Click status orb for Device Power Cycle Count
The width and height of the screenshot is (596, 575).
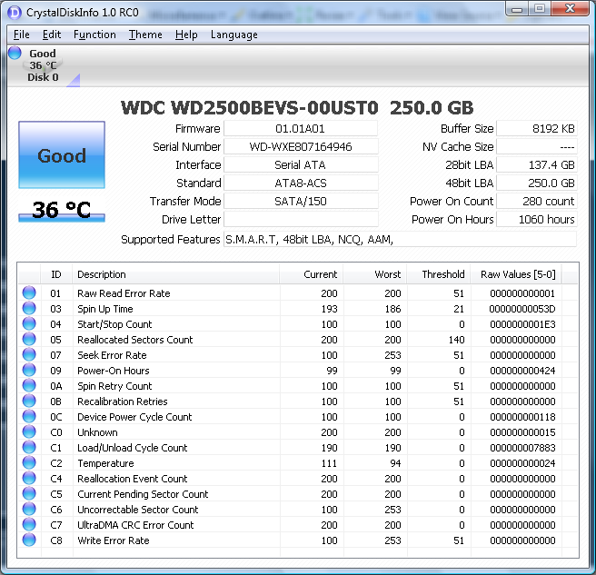pos(29,416)
